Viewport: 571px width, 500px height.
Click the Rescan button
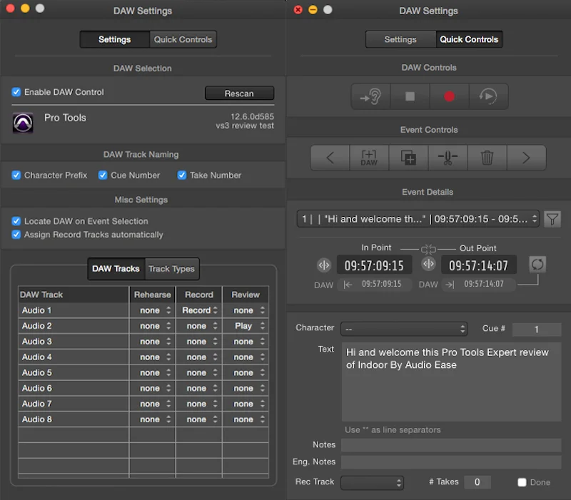[x=239, y=93]
